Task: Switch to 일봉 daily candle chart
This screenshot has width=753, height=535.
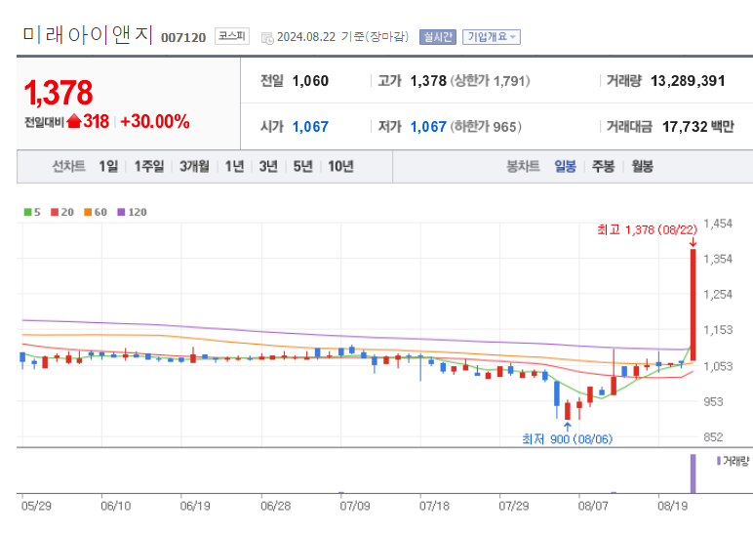Action: (565, 166)
